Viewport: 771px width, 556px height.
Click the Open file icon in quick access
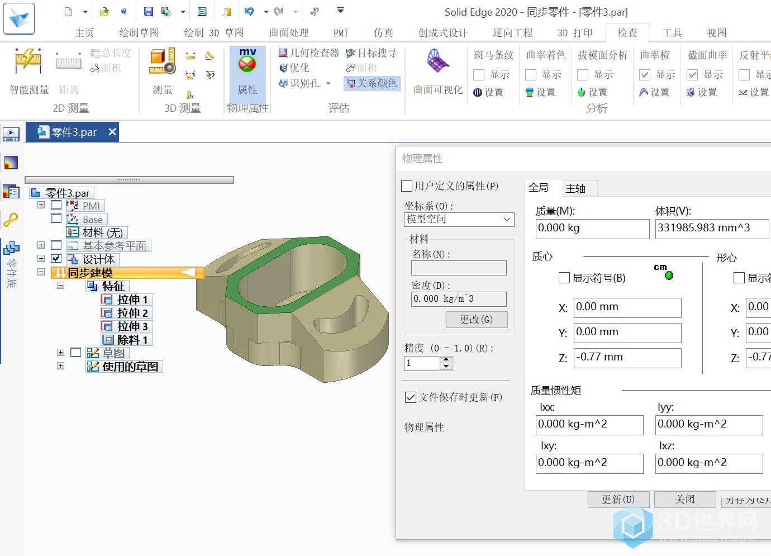(x=104, y=11)
